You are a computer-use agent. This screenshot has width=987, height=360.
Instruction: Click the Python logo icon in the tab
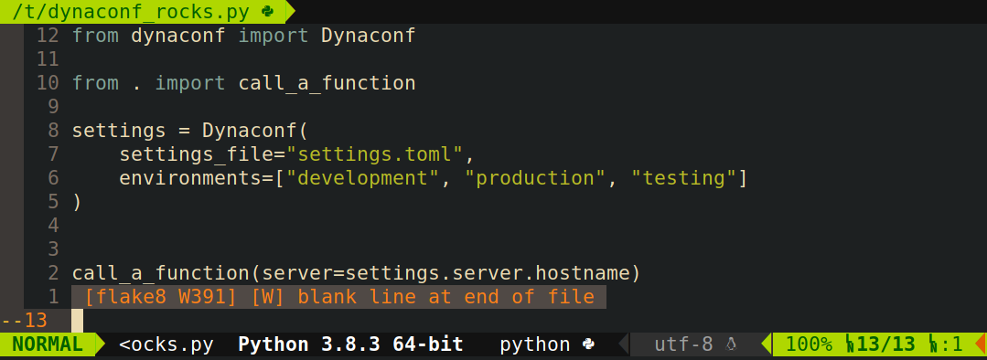(x=267, y=11)
